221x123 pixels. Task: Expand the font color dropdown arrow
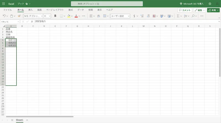point(79,16)
